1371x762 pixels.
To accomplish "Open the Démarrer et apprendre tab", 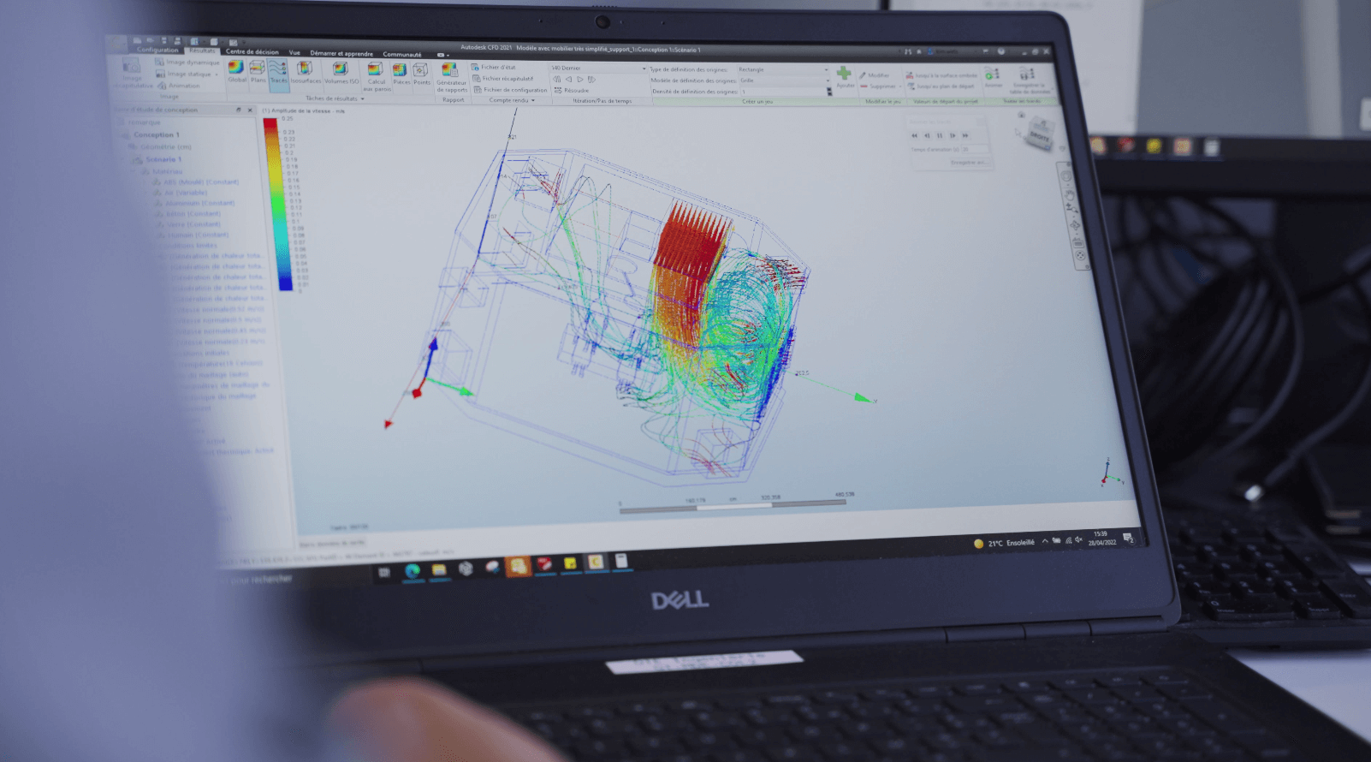I will point(341,53).
